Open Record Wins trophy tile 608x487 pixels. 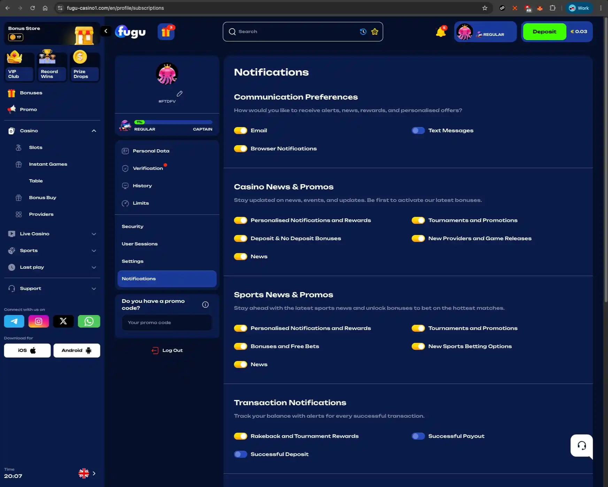click(52, 66)
